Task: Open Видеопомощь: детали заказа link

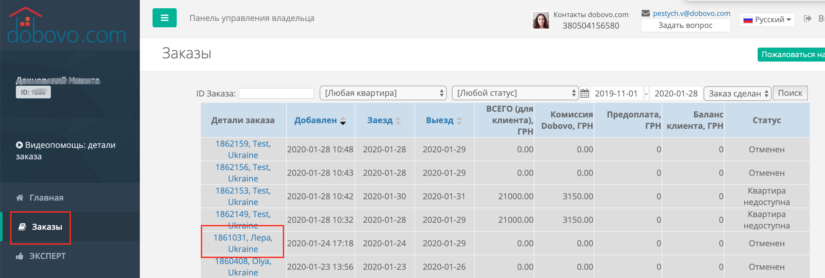Action: [x=66, y=151]
